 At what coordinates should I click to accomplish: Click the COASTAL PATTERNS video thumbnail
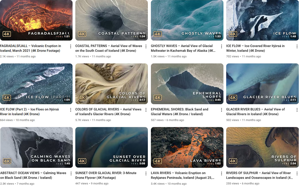click(111, 20)
